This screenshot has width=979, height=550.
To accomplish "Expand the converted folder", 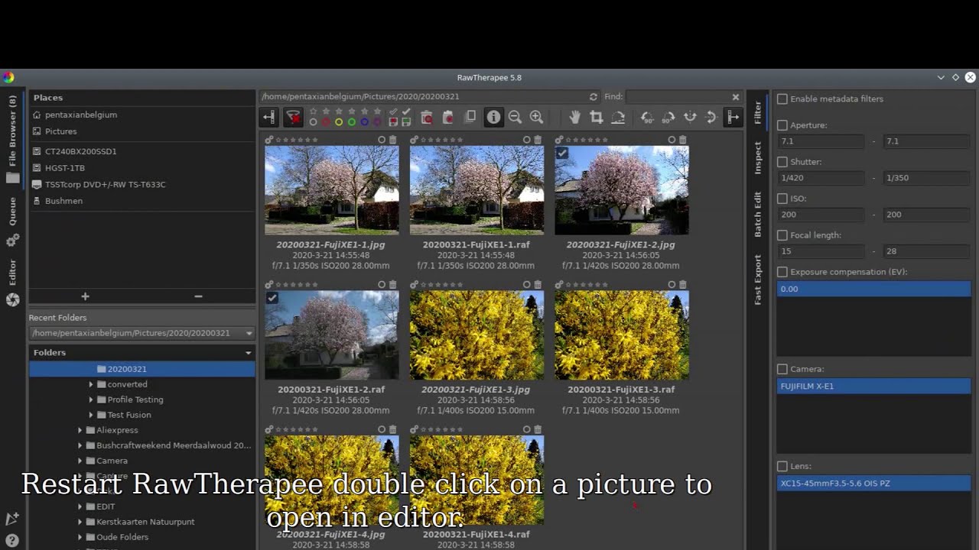I will point(91,384).
